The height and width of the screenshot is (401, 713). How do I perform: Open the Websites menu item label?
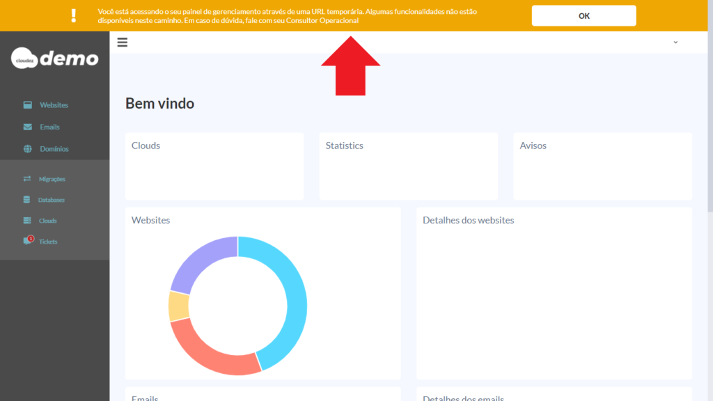[54, 105]
